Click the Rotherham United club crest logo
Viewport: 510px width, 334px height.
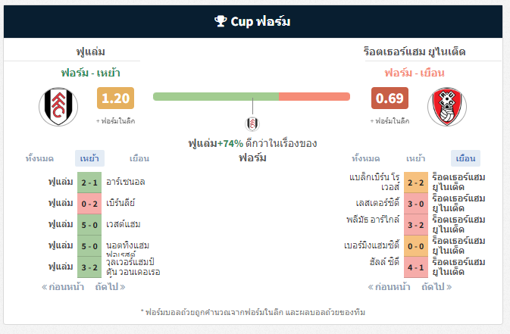(x=447, y=107)
